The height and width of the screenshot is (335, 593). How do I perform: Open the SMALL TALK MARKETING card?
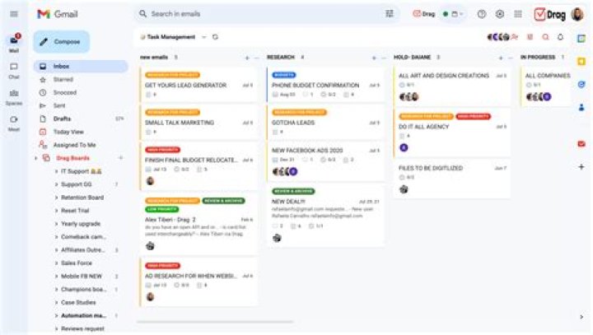tap(198, 122)
